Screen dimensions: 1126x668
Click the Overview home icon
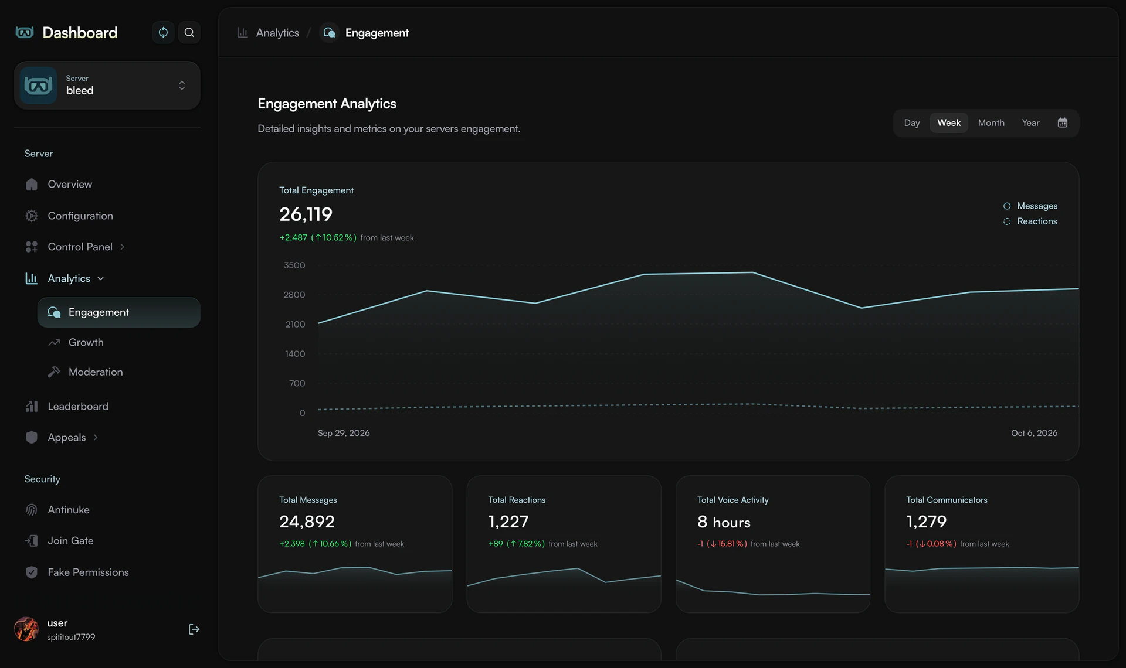(x=32, y=185)
